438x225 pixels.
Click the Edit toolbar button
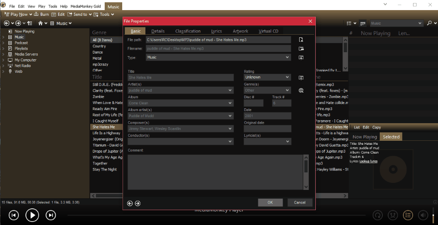coord(58,14)
